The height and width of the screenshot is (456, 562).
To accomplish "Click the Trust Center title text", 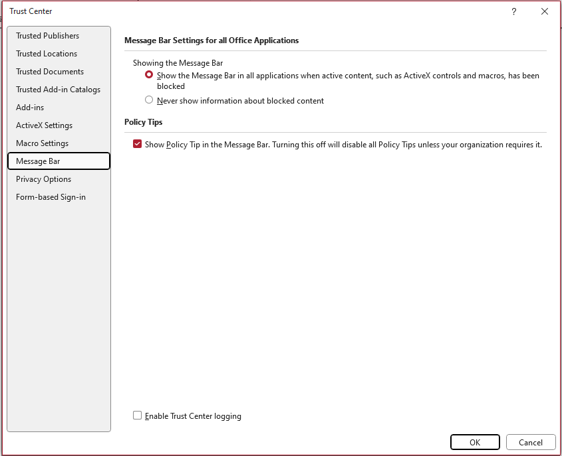I will point(31,11).
